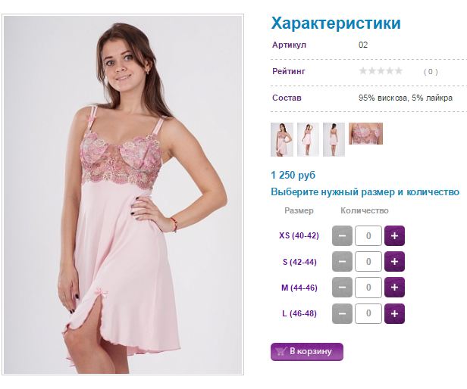Focus the S quantity input field
467x389 pixels.
coord(368,261)
